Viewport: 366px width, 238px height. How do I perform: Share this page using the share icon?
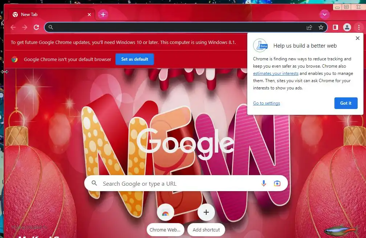(309, 28)
